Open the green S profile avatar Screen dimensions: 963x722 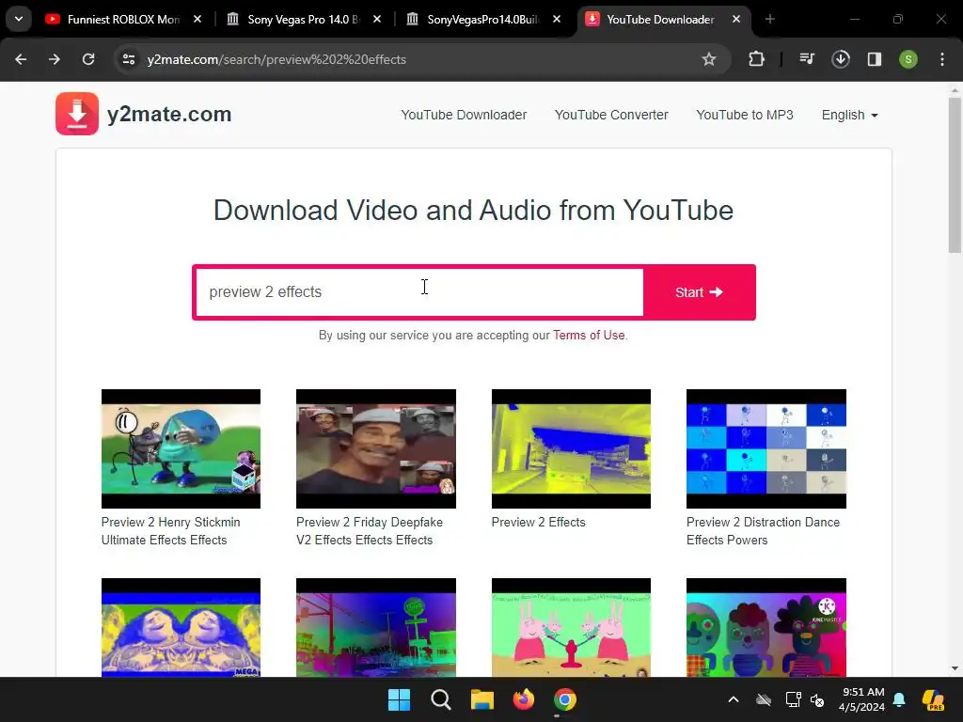[908, 59]
